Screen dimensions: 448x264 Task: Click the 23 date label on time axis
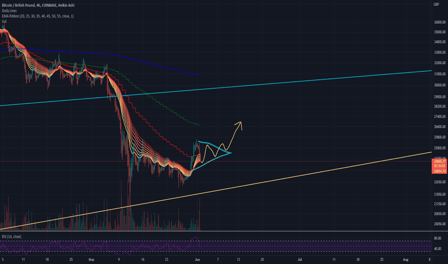pyautogui.click(x=167, y=260)
